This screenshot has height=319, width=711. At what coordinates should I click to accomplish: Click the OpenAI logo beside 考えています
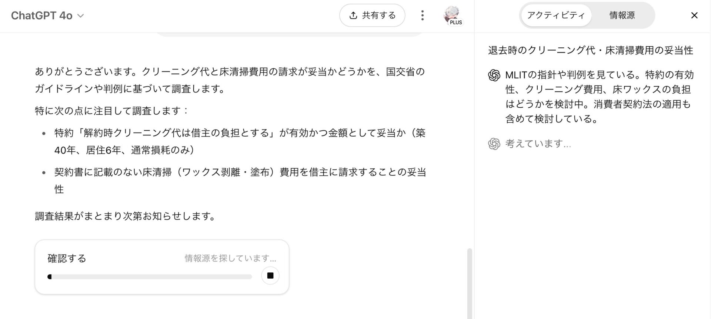click(494, 144)
